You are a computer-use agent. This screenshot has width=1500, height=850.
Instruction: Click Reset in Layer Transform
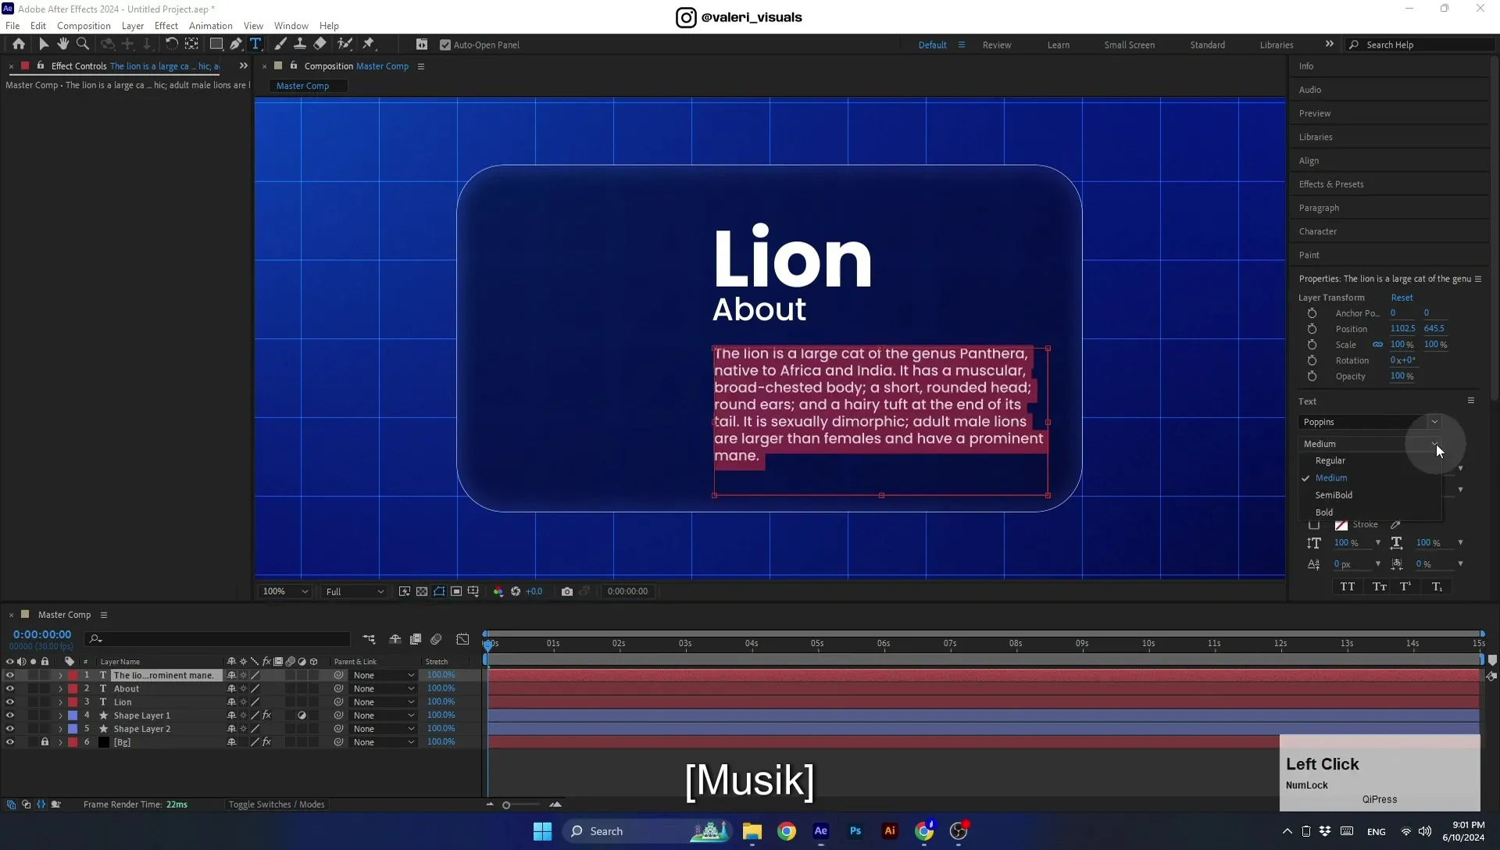point(1402,298)
